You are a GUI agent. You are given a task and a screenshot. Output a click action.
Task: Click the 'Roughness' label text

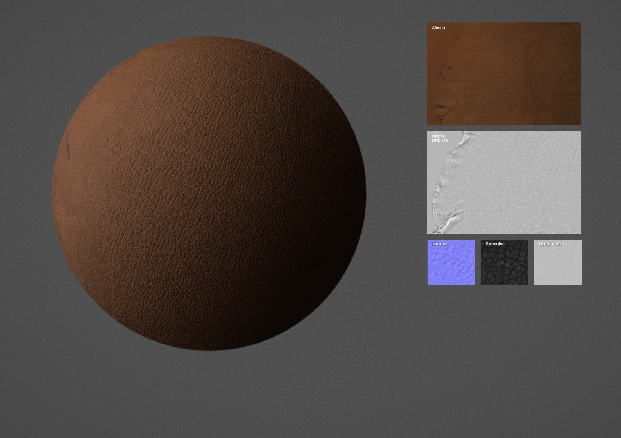[x=551, y=244]
